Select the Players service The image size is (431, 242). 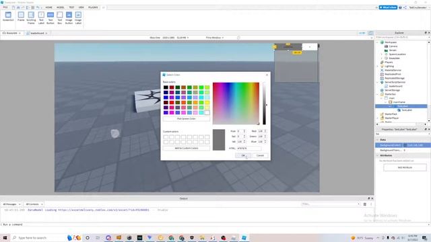tap(389, 63)
